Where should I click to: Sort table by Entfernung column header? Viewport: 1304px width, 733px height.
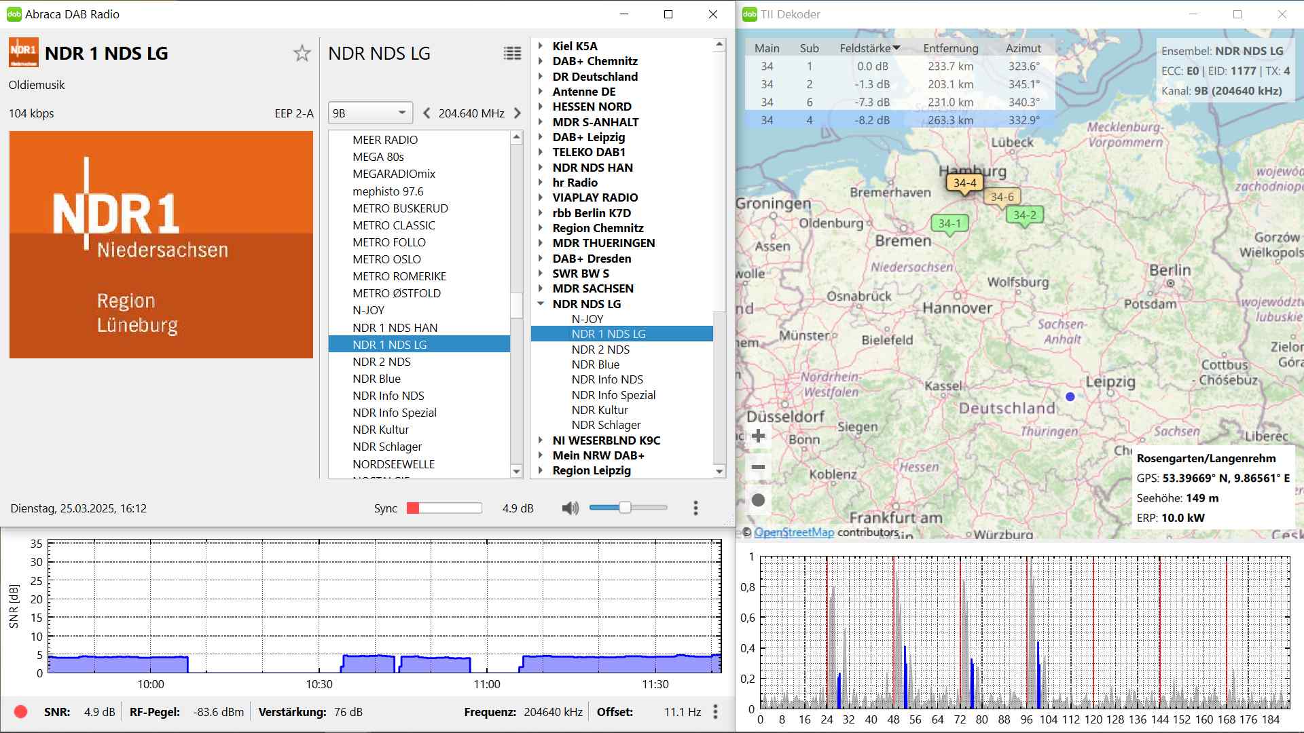950,48
